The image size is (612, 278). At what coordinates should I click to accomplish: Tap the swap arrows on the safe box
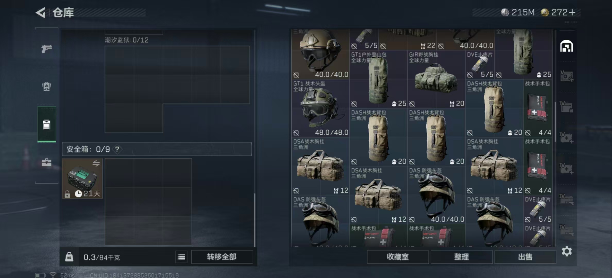tap(96, 163)
